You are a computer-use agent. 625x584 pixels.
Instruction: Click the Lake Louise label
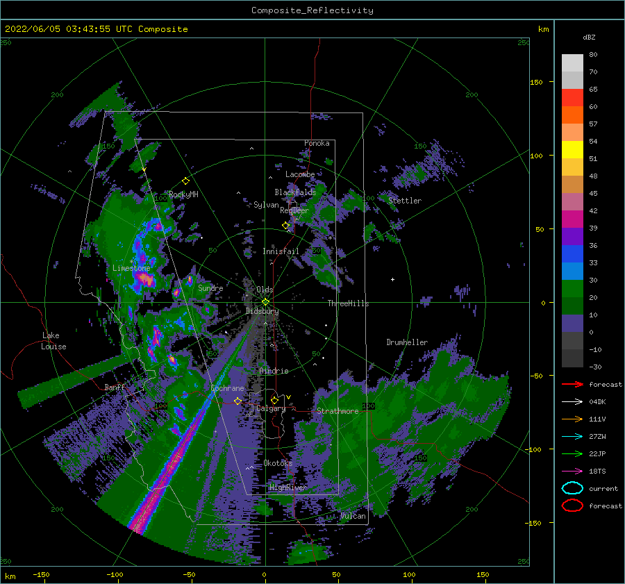[x=53, y=341]
